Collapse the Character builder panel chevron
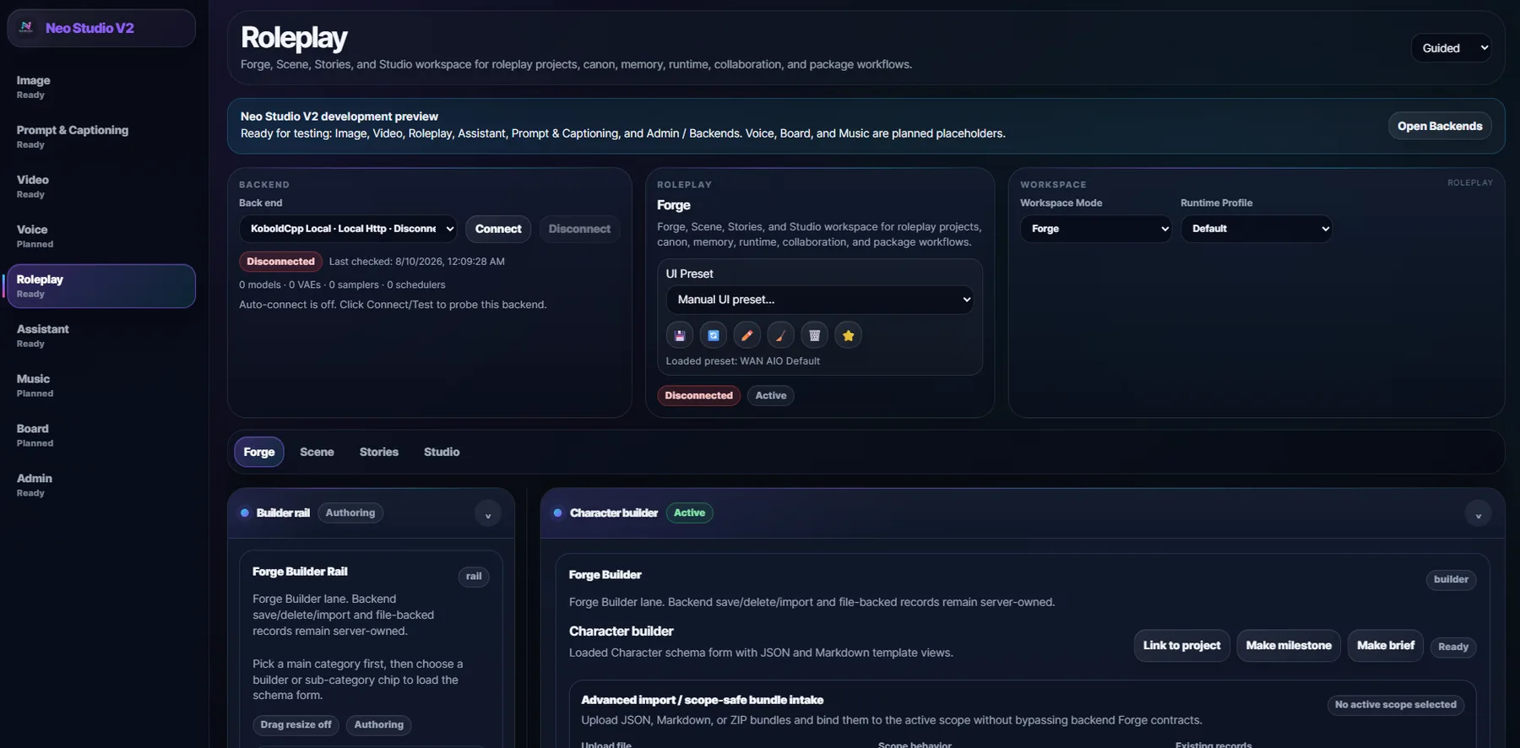The width and height of the screenshot is (1520, 748). coord(1478,514)
